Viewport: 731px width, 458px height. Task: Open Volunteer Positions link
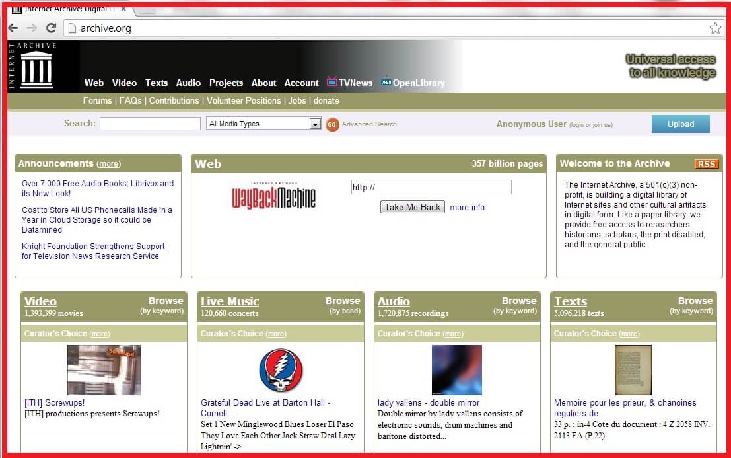tap(244, 100)
